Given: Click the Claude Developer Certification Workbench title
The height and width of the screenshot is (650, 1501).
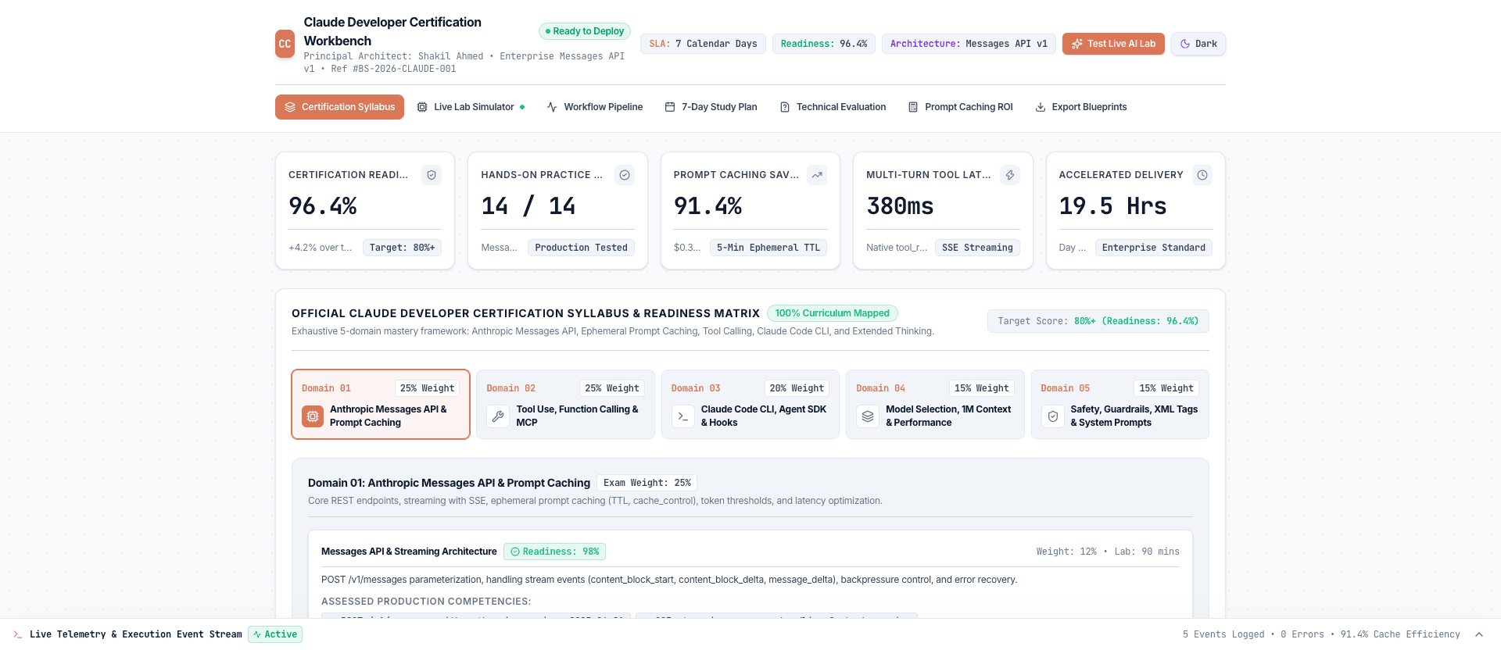Looking at the screenshot, I should (392, 31).
